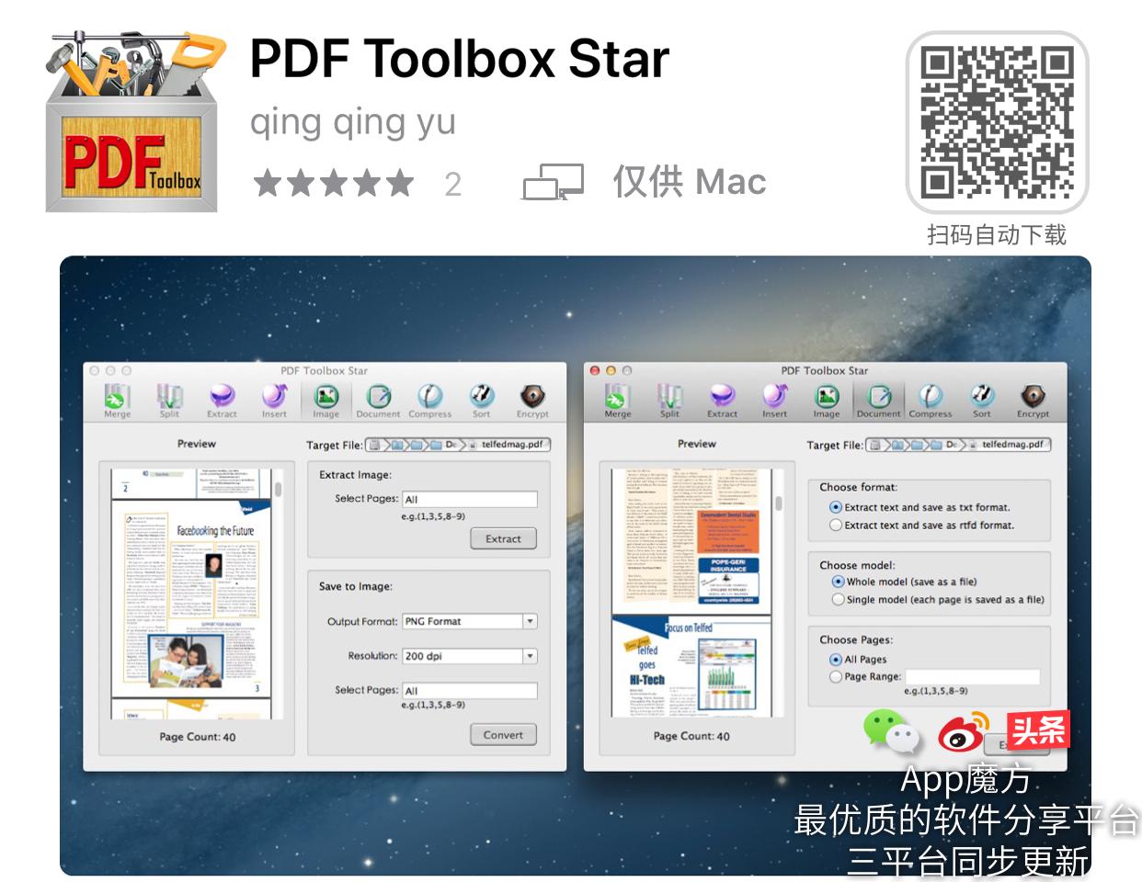
Task: Click the Extract button
Action: (x=503, y=539)
